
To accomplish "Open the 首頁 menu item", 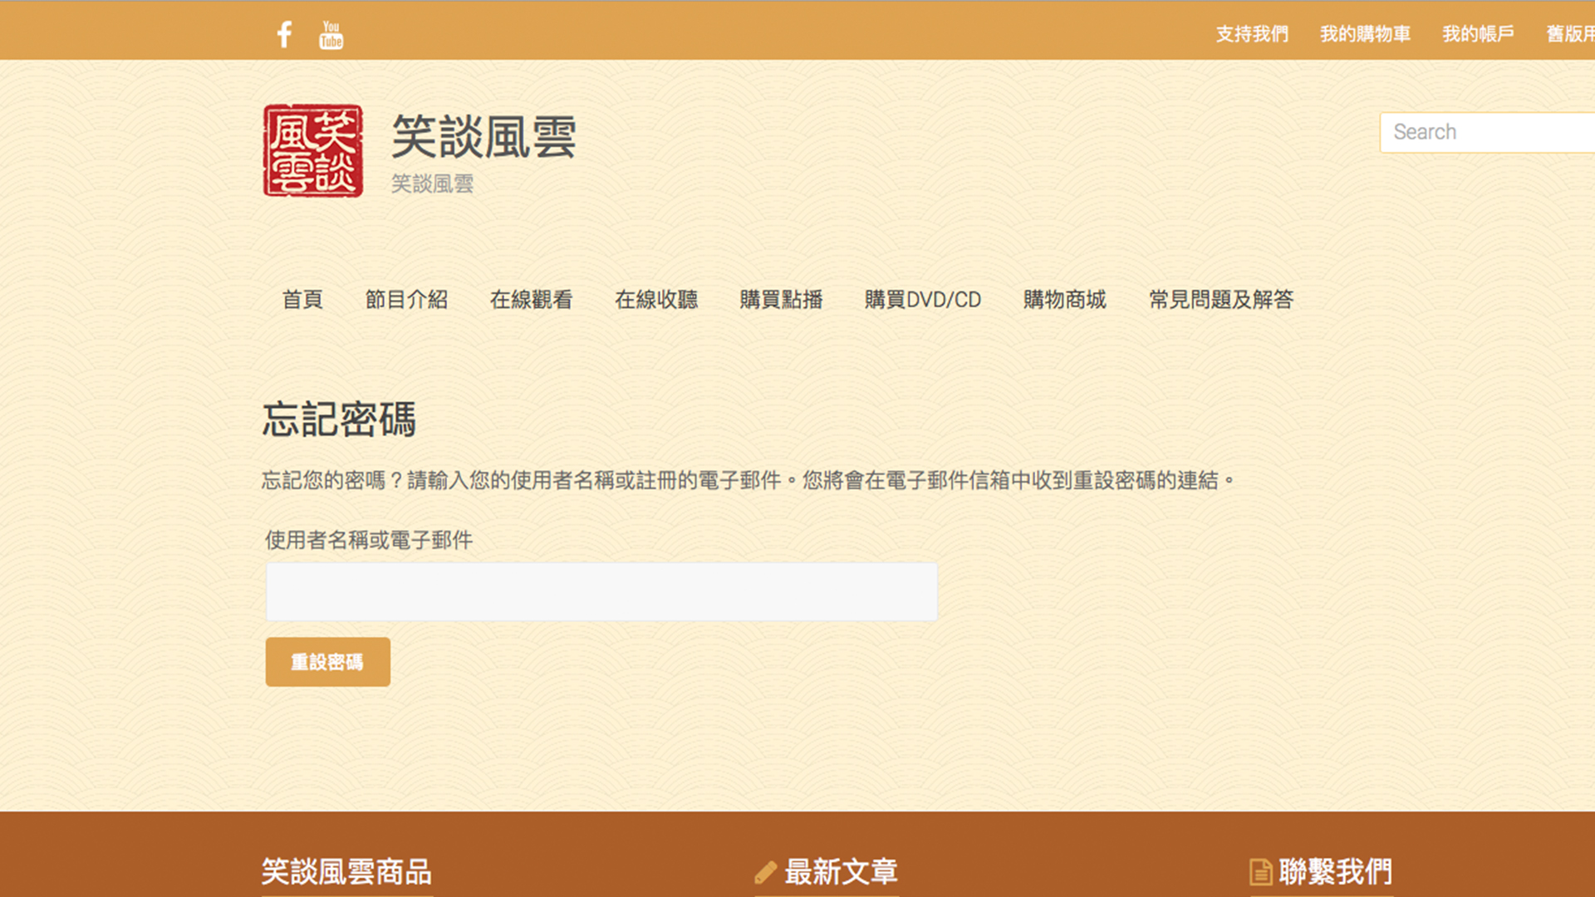I will click(x=302, y=300).
